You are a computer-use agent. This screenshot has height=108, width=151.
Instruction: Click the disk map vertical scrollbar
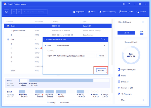[112, 85]
